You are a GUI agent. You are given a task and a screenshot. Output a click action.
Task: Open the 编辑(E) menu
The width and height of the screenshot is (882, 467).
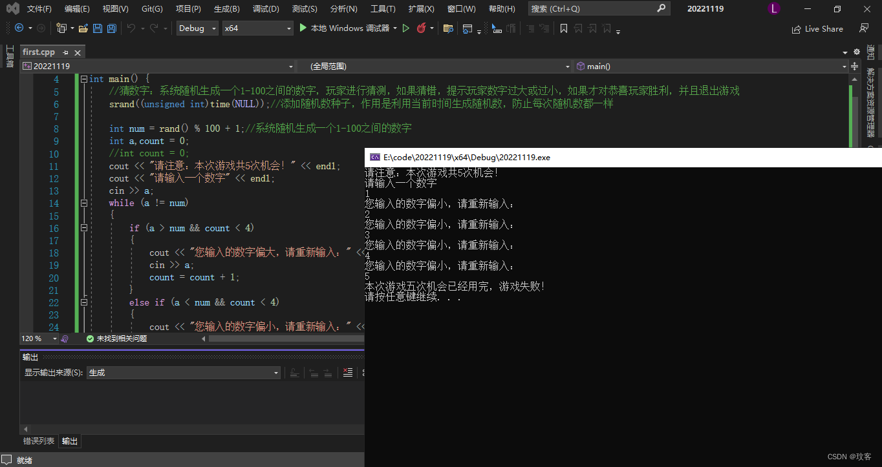[77, 9]
